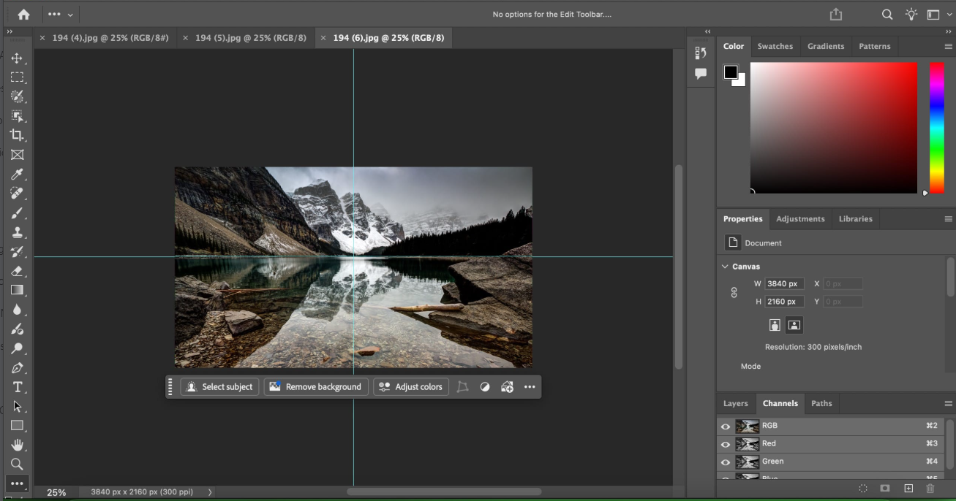The width and height of the screenshot is (956, 501).
Task: Switch to the Layers tab
Action: (735, 403)
